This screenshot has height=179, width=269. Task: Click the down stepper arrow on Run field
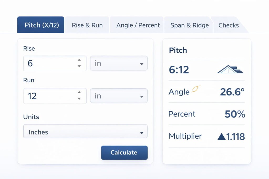pos(79,99)
